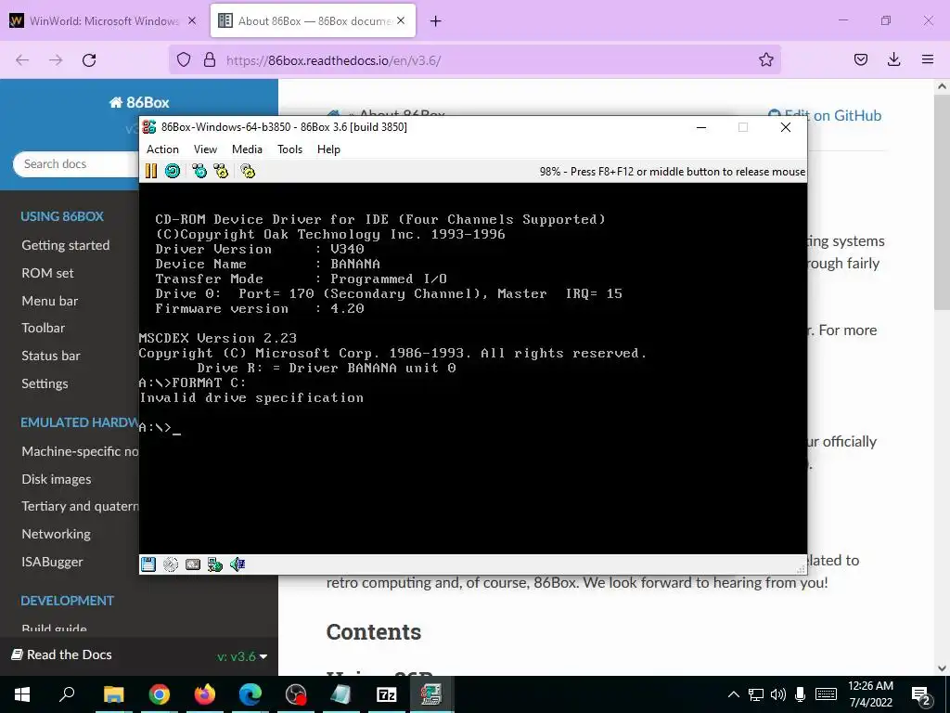Click the taskbar clock showing 12:26 AM

click(x=870, y=694)
